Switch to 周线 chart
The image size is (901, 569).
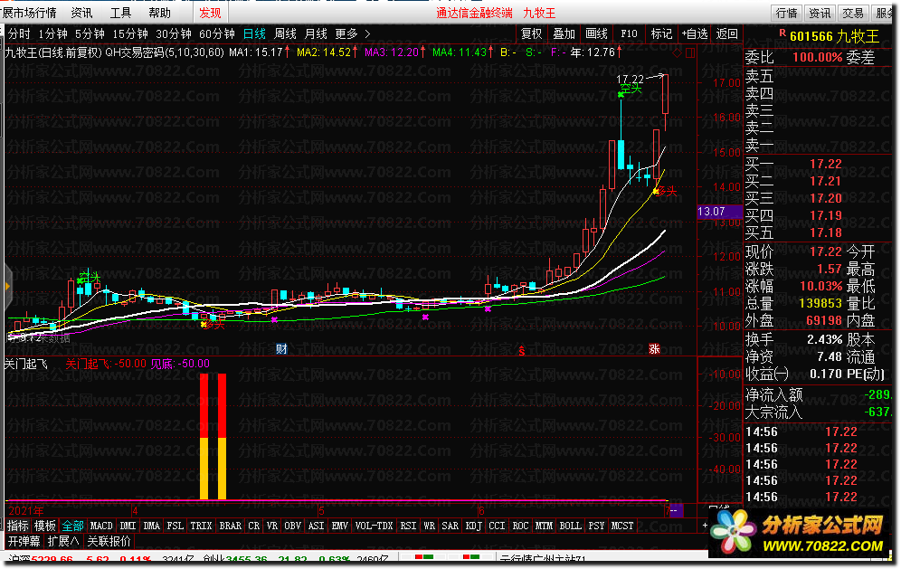click(x=286, y=33)
